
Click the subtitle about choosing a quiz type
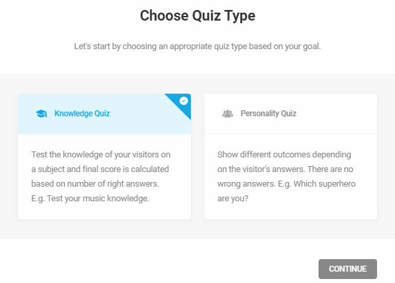click(x=197, y=47)
